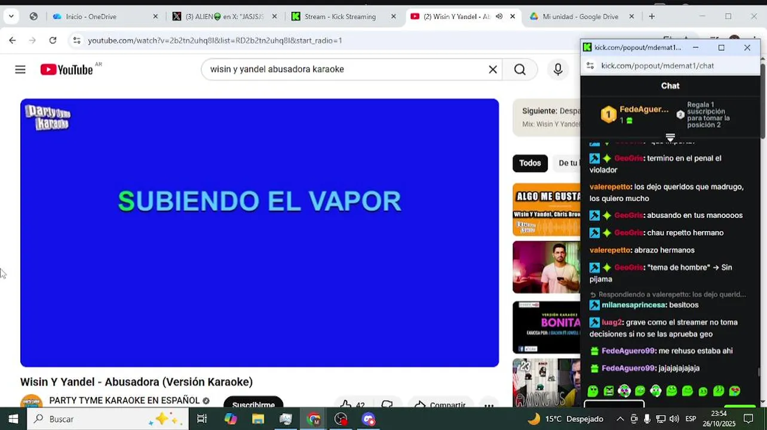Subscribe with the Suscribirme button
767x430 pixels.
253,404
